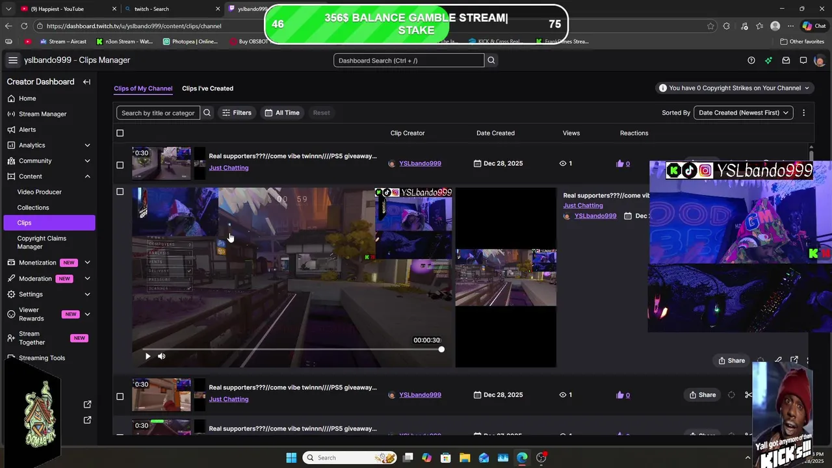Image resolution: width=832 pixels, height=468 pixels.
Task: Collapse the Creator Dashboard sidebar arrow
Action: pos(86,82)
